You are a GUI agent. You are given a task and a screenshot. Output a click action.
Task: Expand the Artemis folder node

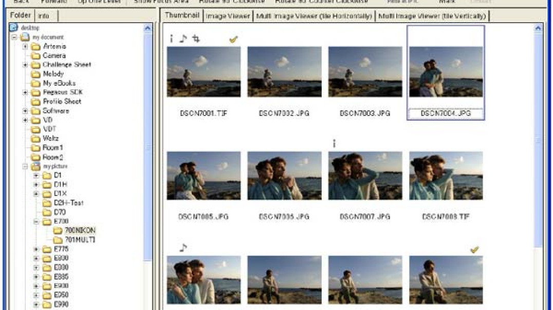coord(25,47)
